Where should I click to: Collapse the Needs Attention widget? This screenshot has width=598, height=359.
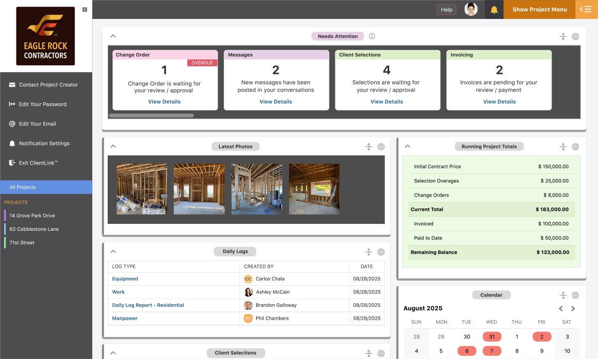point(113,36)
